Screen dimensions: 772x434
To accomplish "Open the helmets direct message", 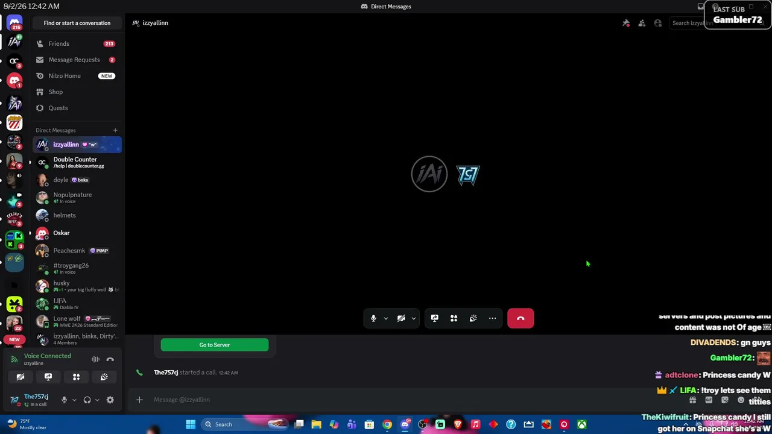I will tap(77, 215).
